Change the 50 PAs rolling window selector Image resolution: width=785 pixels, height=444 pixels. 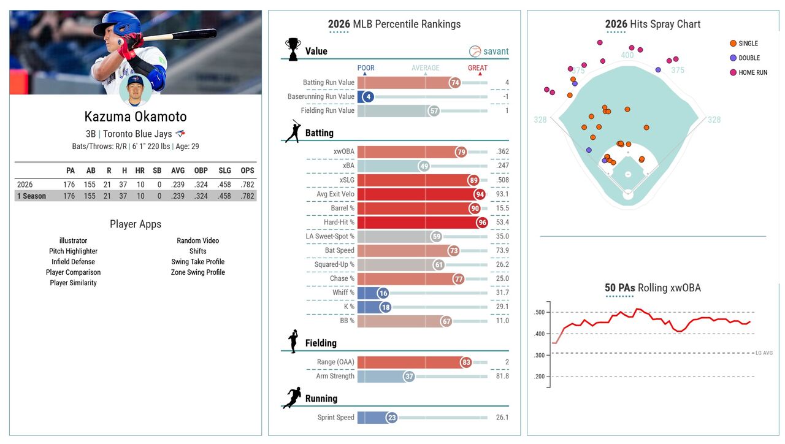tap(619, 288)
